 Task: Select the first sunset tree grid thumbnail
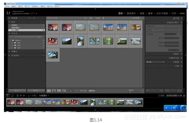[53, 27]
